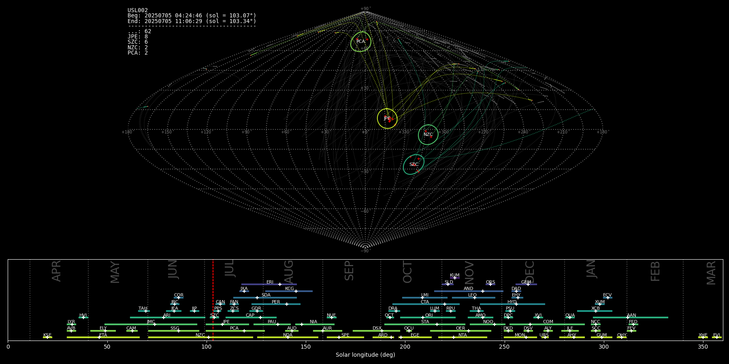Screen dimensions: 729x364
Task: Select the JPE shower bar in timeline
Action: (x=227, y=324)
